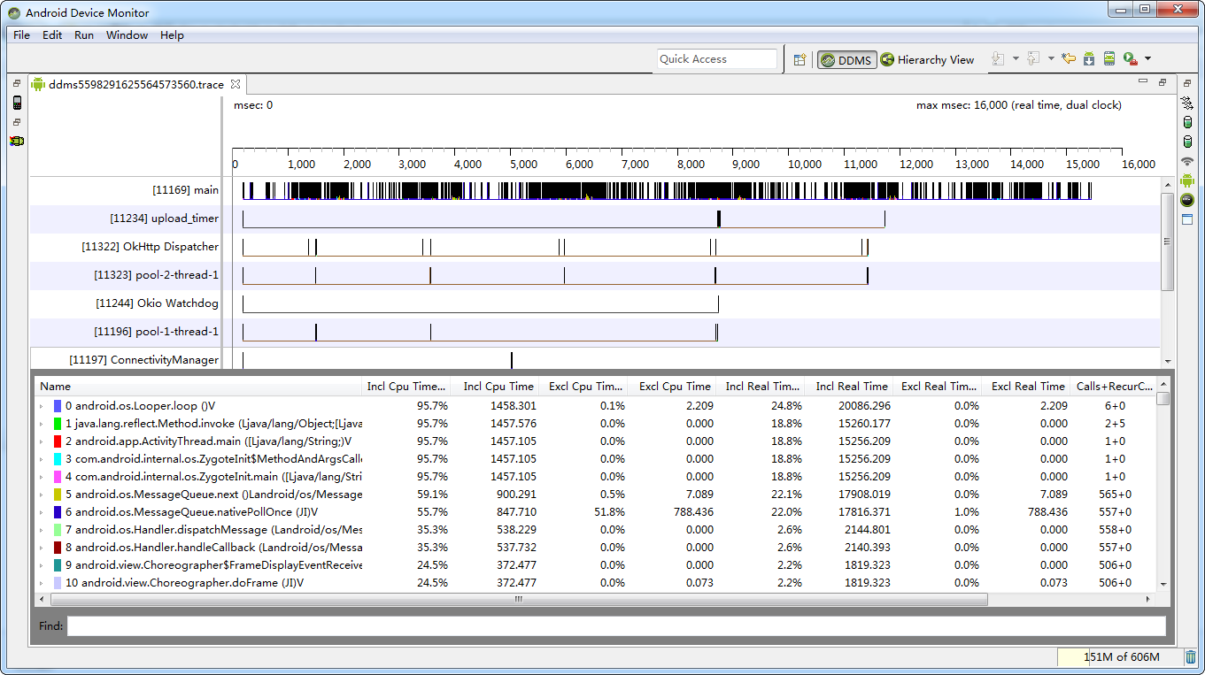Click the Heap view cylinder icon

(x=1187, y=122)
